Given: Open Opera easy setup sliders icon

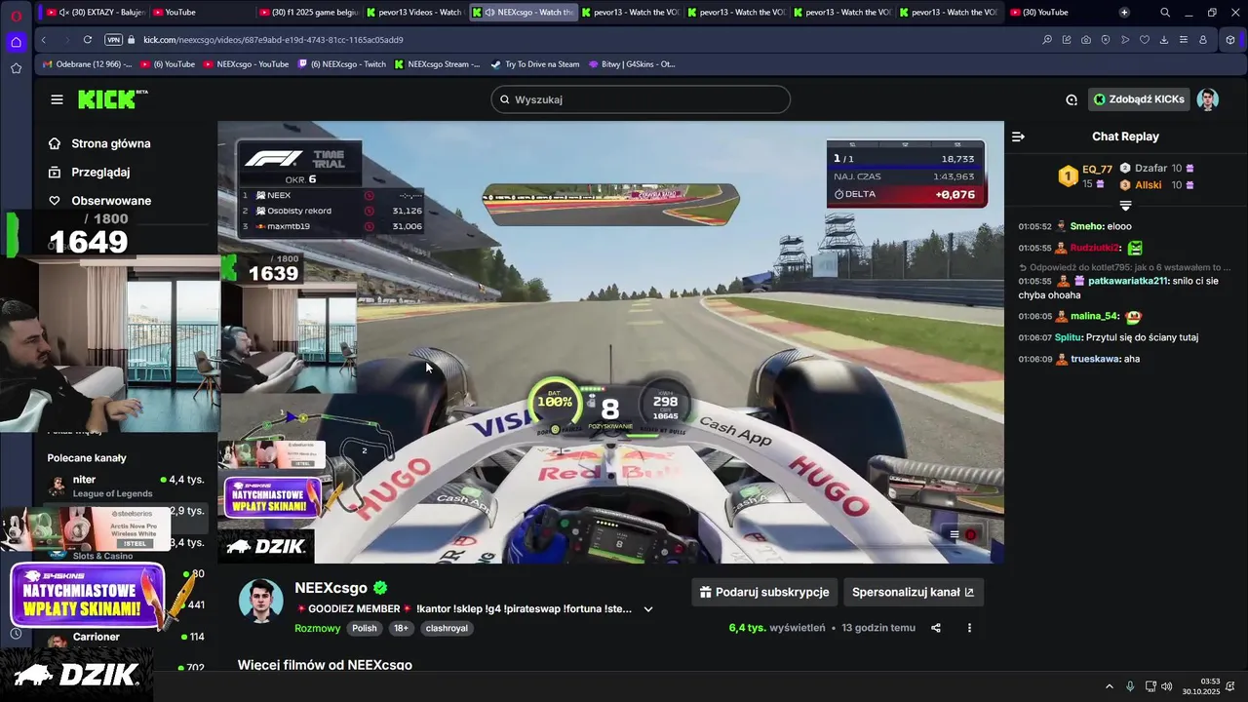Looking at the screenshot, I should point(1184,40).
